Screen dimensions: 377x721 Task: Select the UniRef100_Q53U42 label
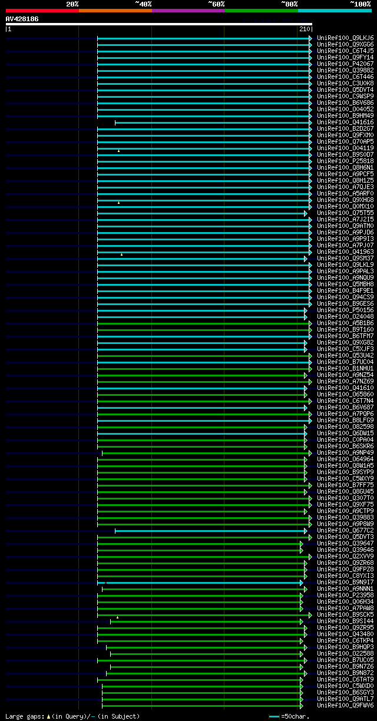coord(345,356)
